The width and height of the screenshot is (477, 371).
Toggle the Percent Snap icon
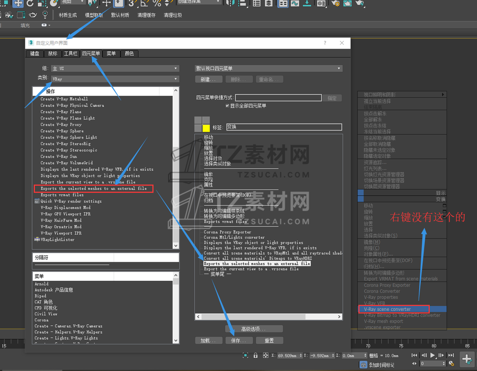tap(157, 3)
